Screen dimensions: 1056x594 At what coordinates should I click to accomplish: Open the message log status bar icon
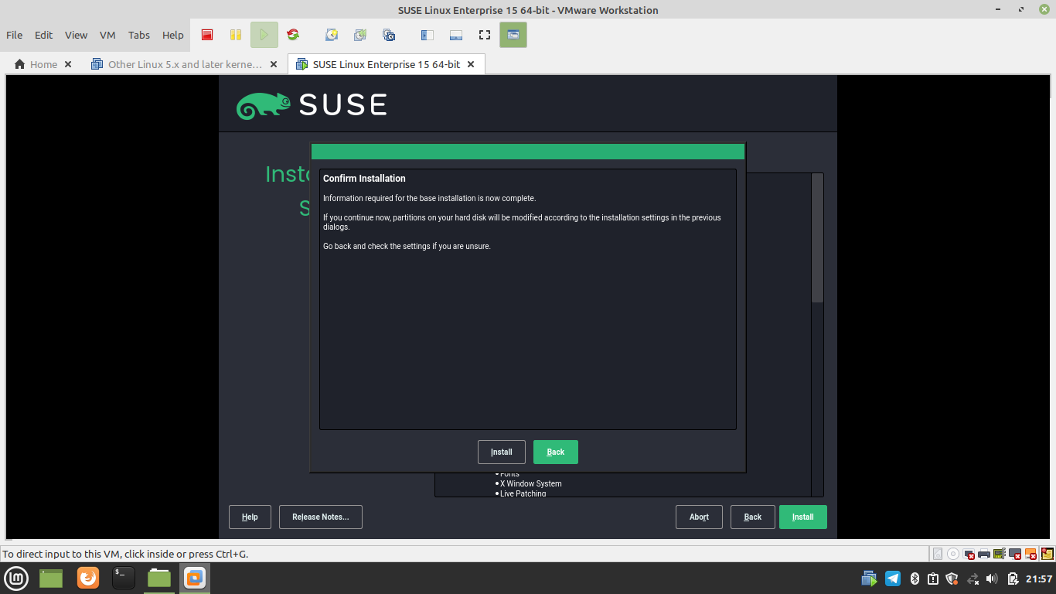point(1047,554)
